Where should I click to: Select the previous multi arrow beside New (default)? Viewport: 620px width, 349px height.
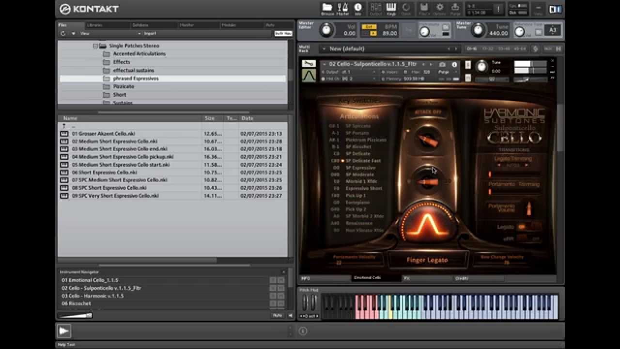click(x=449, y=48)
